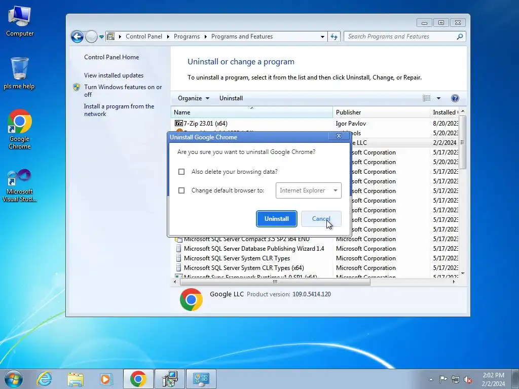The height and width of the screenshot is (389, 519).
Task: Open Control Panel Home link
Action: coord(112,57)
